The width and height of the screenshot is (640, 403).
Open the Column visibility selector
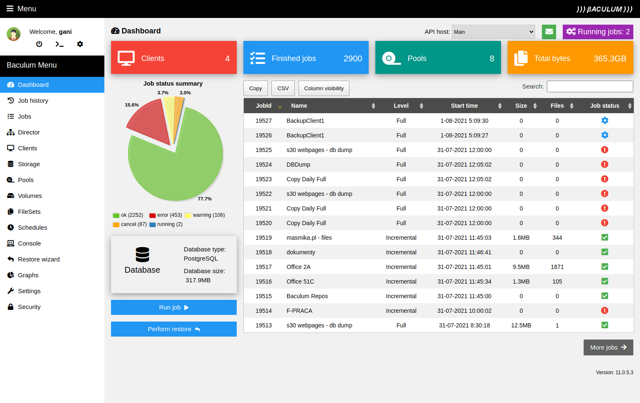[x=324, y=88]
